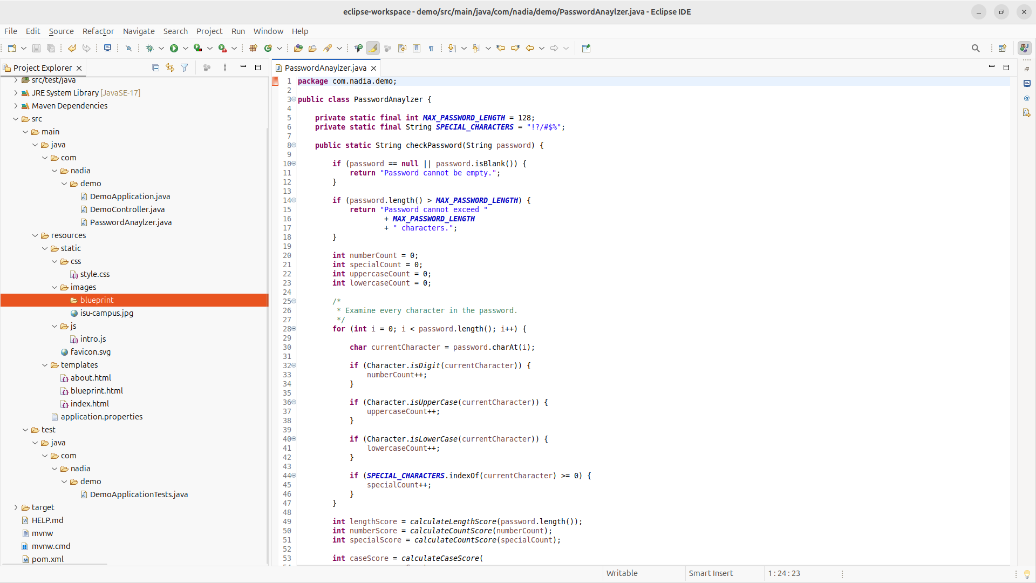The width and height of the screenshot is (1036, 583).
Task: Expand the target folder
Action: click(16, 507)
